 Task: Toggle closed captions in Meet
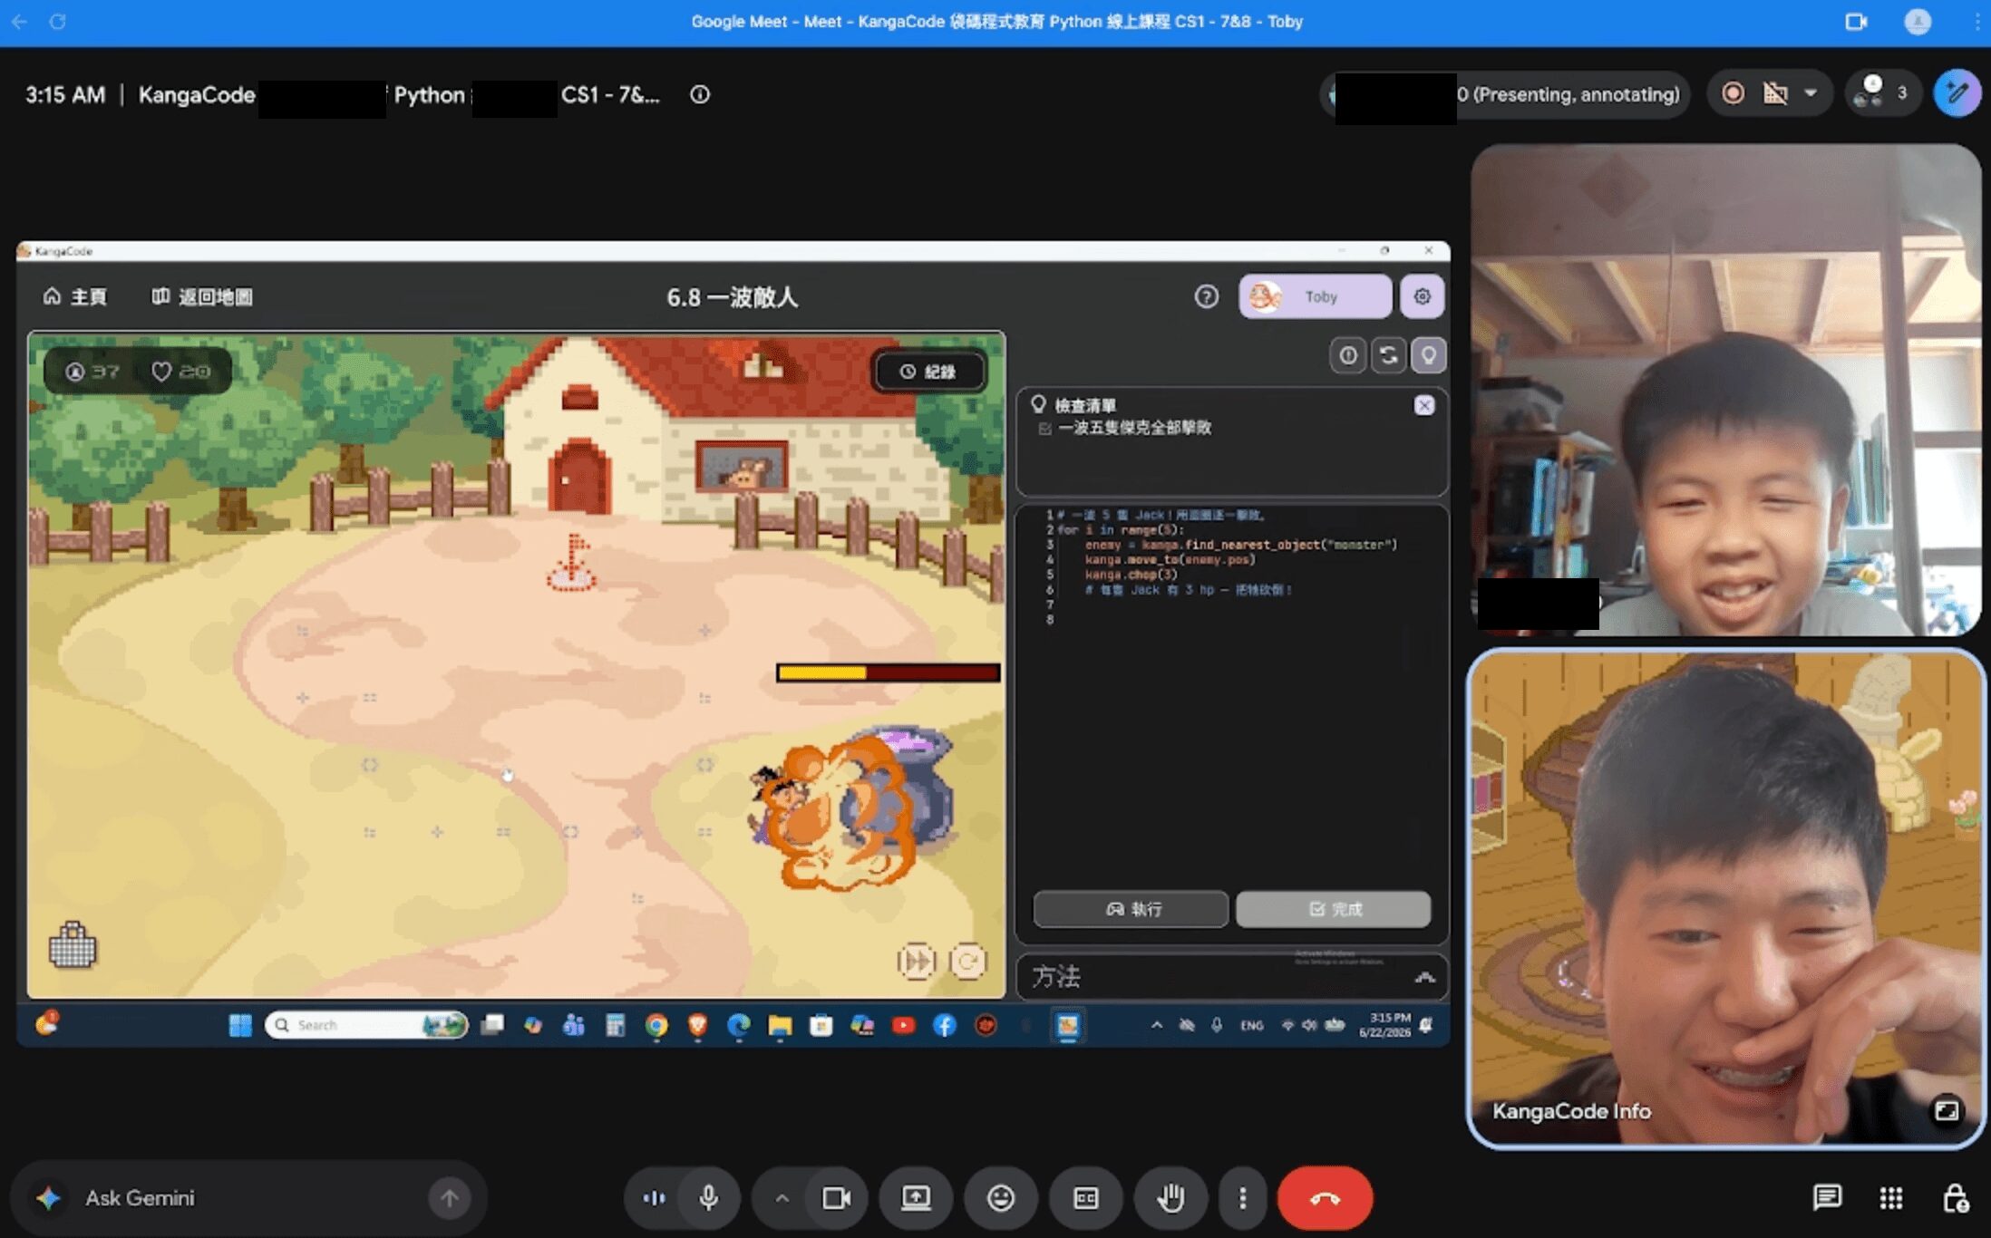(1085, 1198)
